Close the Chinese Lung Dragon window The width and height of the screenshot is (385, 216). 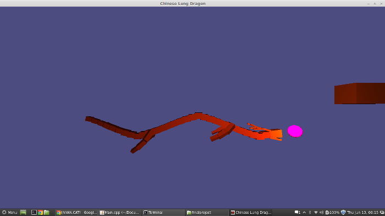381,4
